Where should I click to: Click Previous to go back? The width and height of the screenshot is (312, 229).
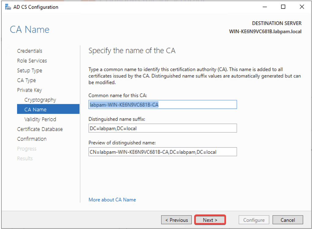pyautogui.click(x=176, y=220)
